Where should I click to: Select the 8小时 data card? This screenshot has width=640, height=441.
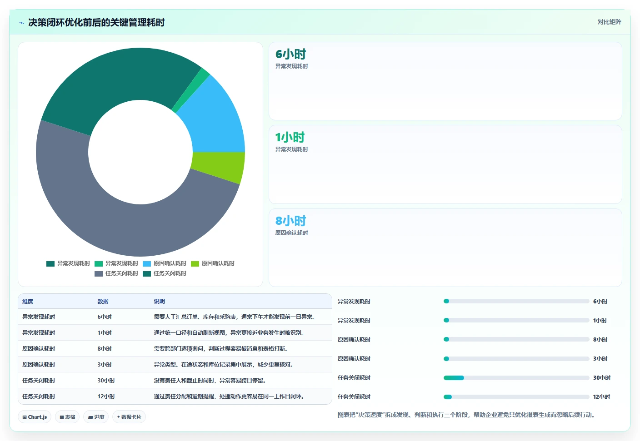[445, 248]
